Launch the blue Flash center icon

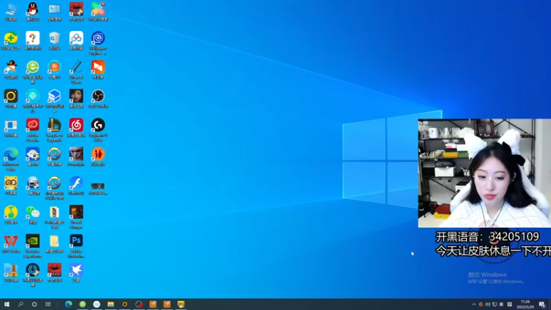76,185
